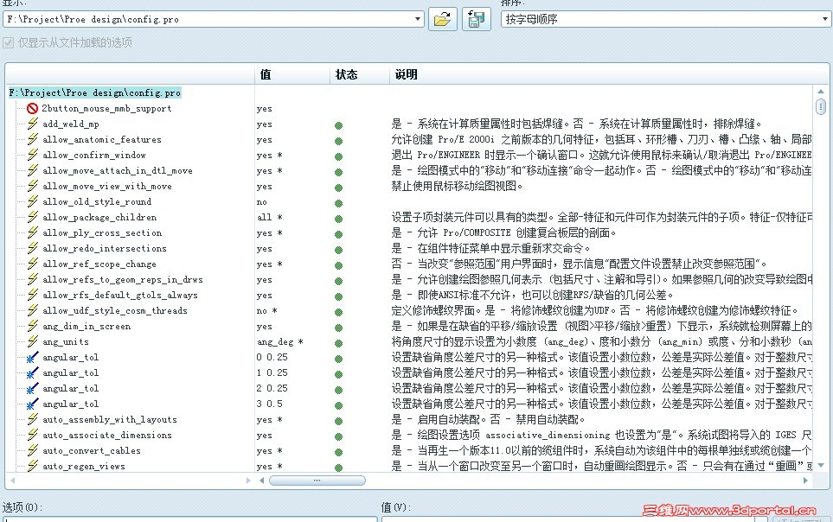Image resolution: width=833 pixels, height=522 pixels.
Task: Select the ang_units option name
Action: 66,341
